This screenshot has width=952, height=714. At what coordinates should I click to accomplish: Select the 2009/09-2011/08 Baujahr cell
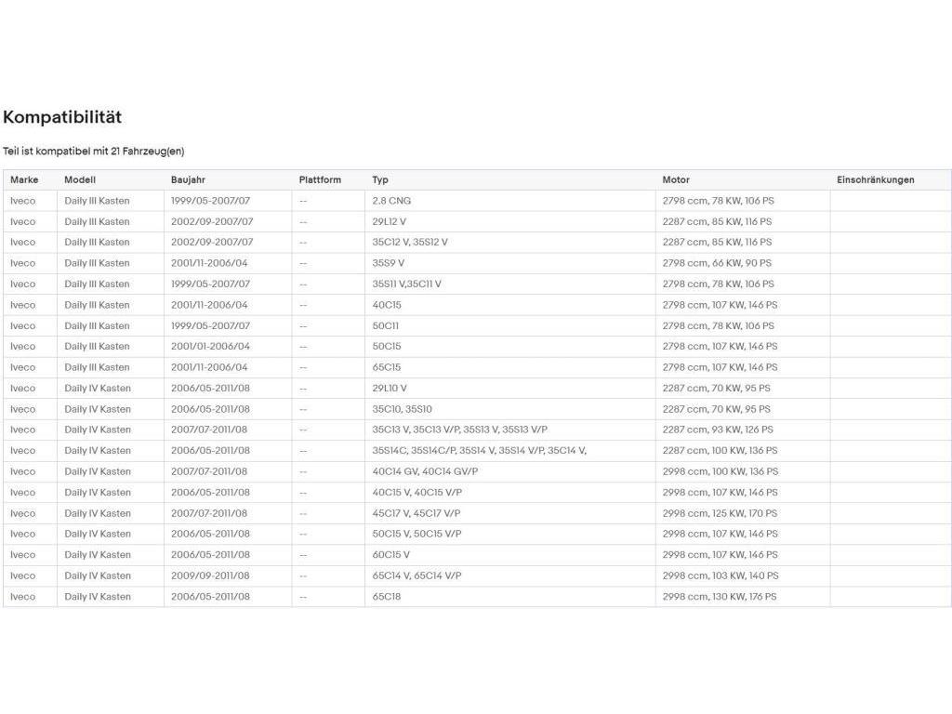pos(228,575)
